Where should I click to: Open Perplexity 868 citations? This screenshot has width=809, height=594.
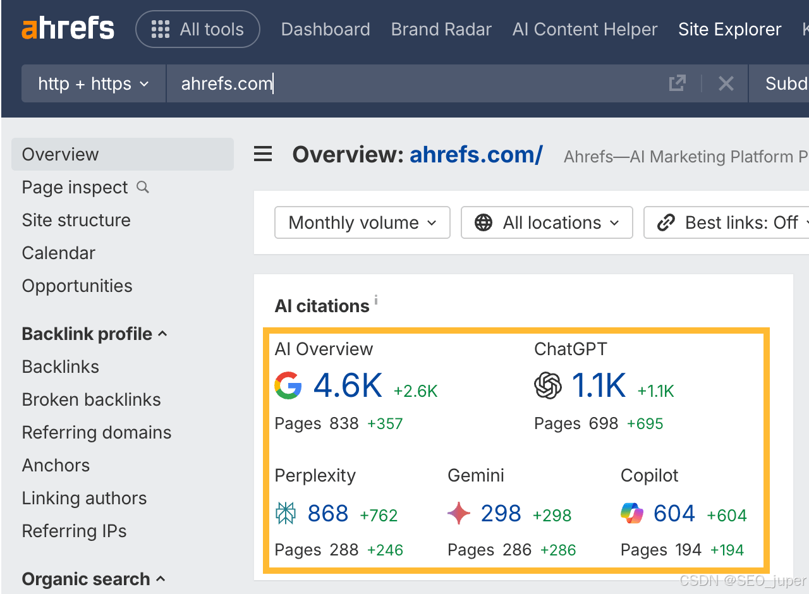(x=328, y=514)
